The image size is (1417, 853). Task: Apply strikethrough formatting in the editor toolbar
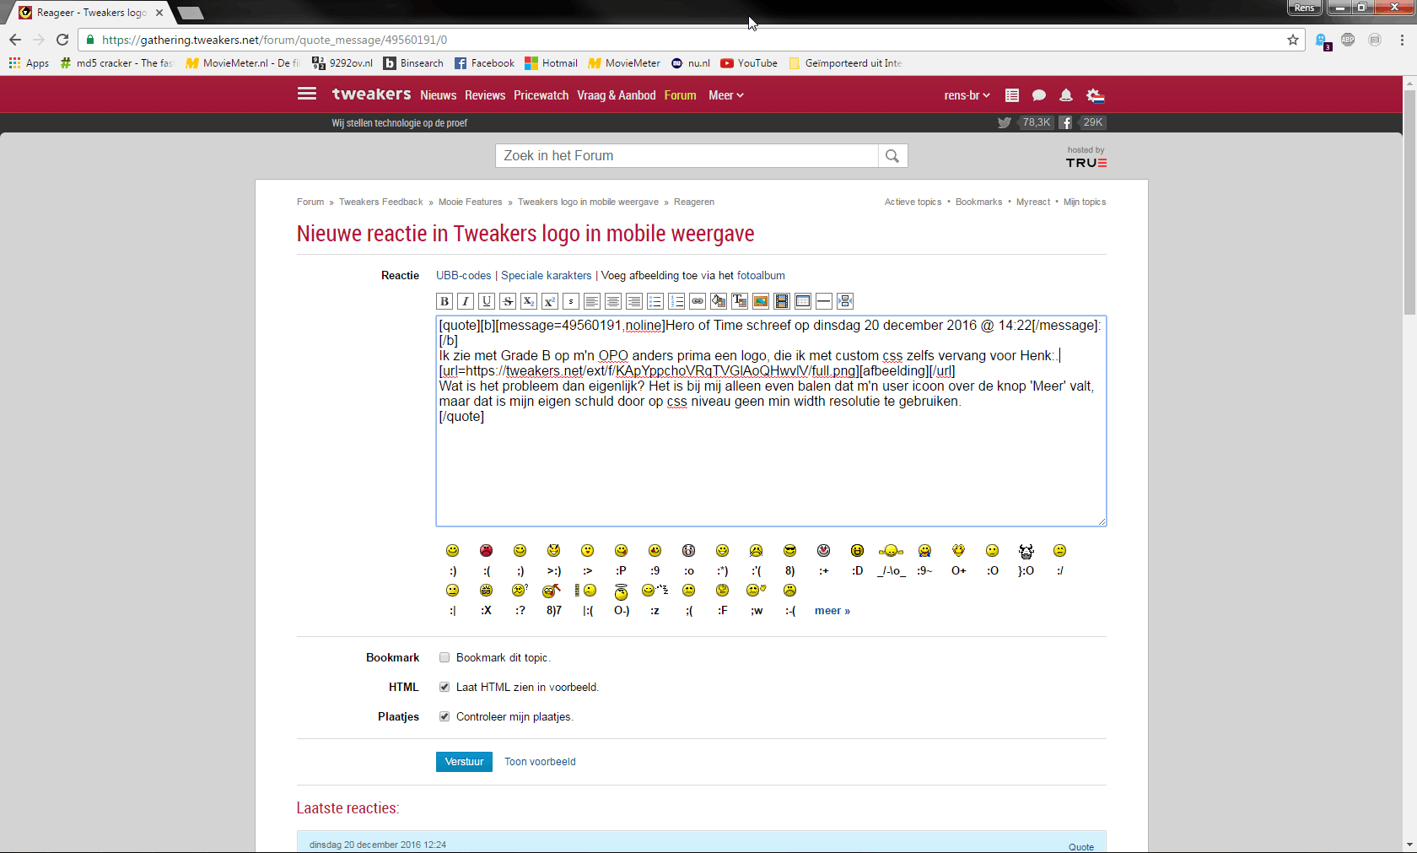(x=508, y=301)
